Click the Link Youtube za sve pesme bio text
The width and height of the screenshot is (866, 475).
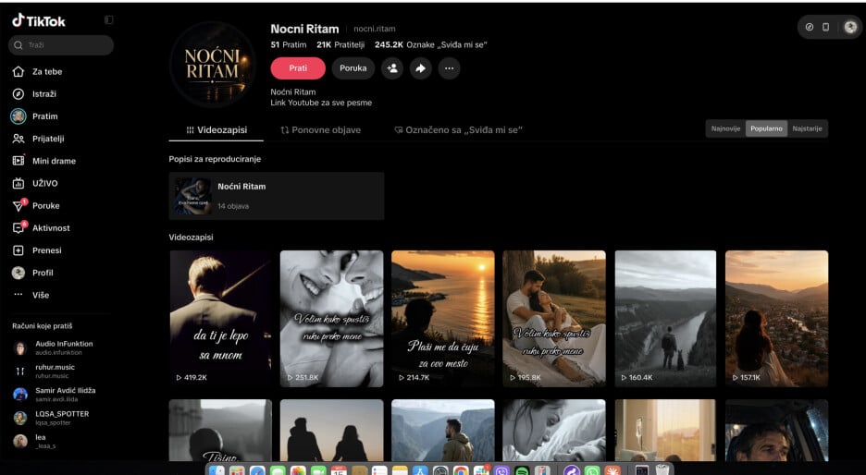click(x=321, y=103)
